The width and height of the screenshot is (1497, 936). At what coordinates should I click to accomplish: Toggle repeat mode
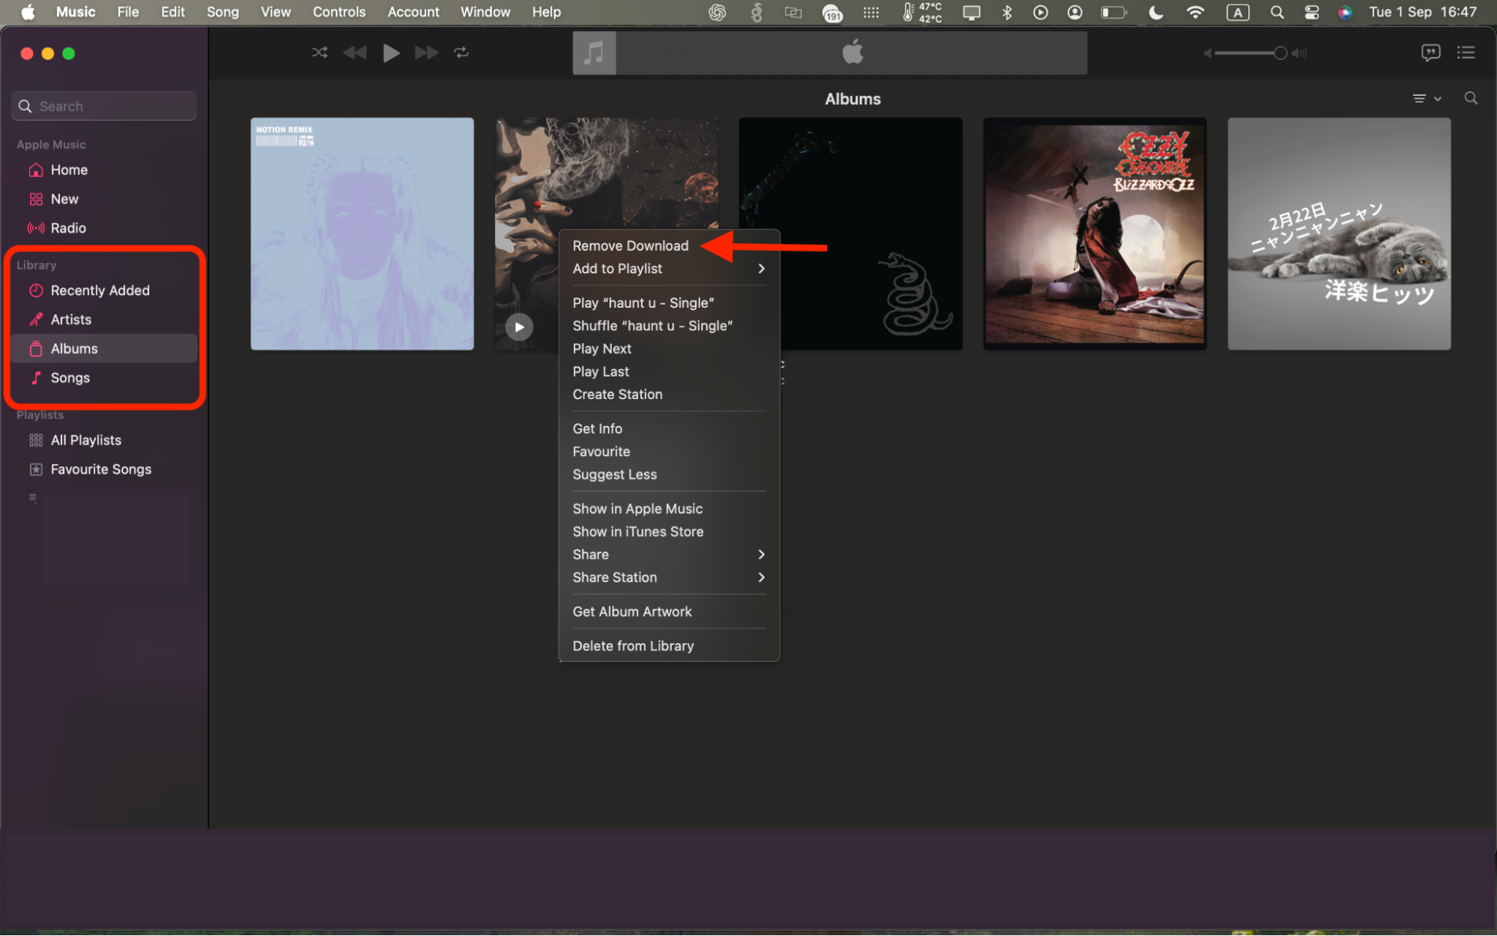461,52
